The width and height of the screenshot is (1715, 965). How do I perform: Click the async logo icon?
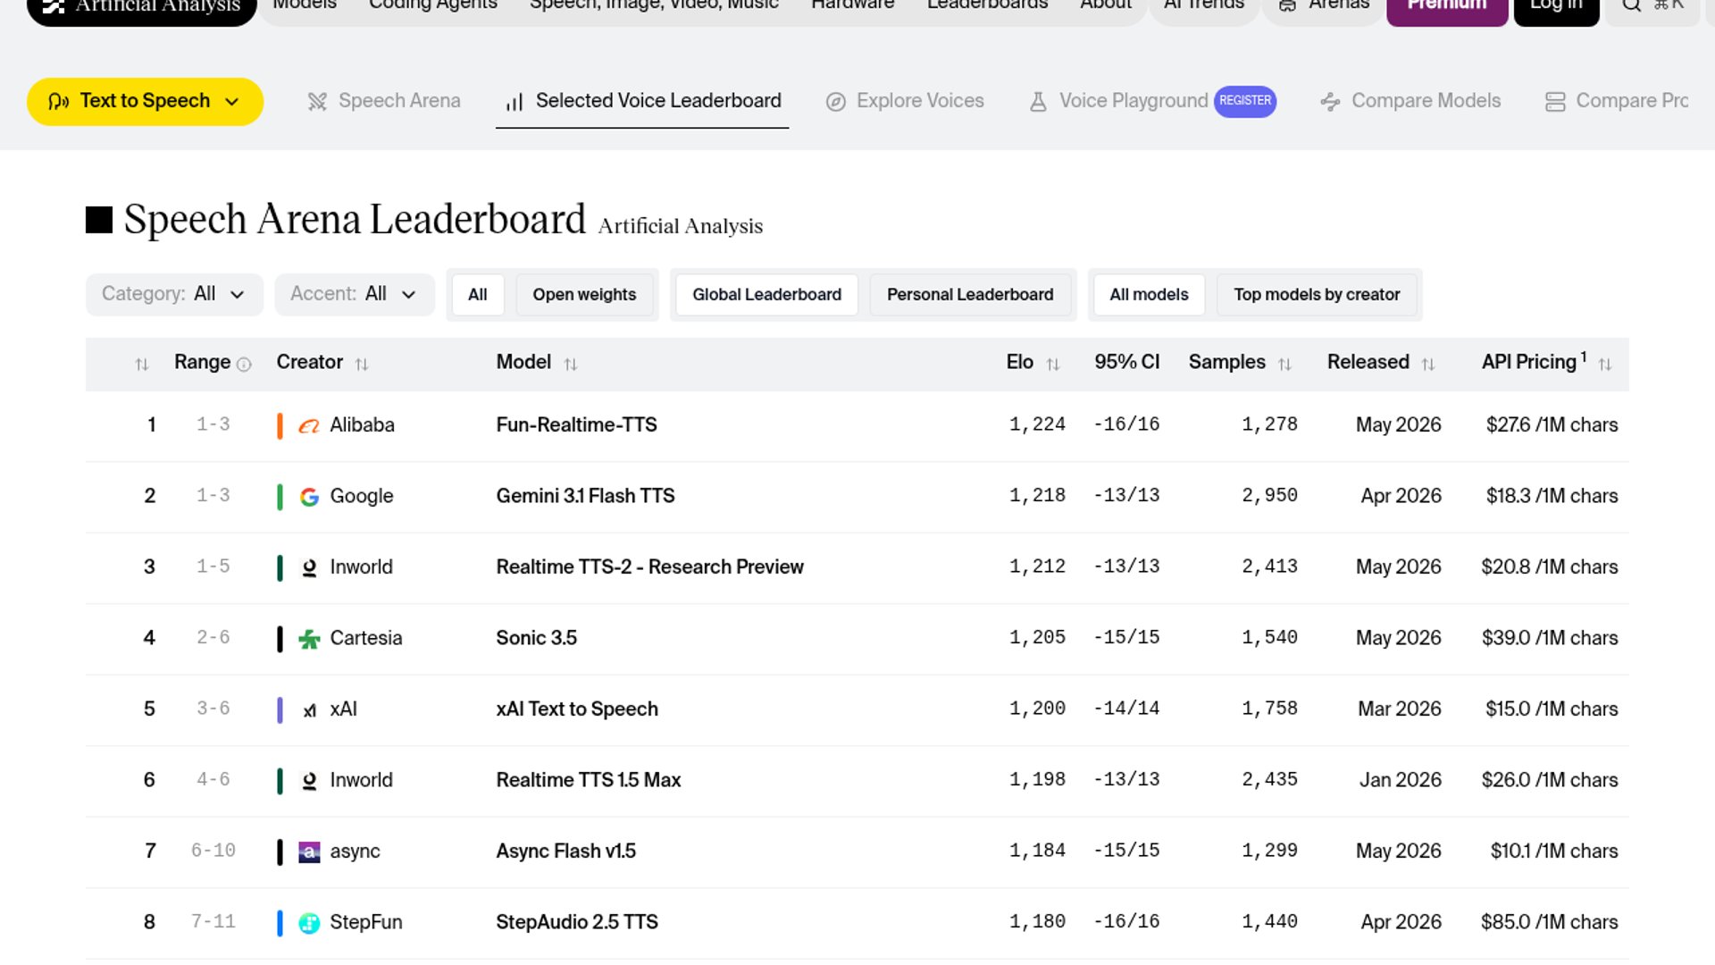(x=309, y=852)
